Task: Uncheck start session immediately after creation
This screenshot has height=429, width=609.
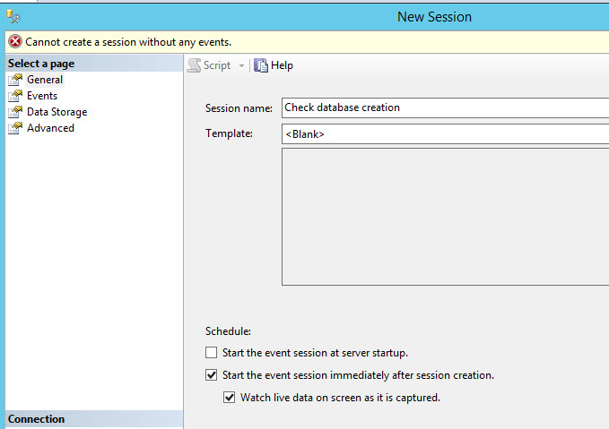Action: coord(212,375)
